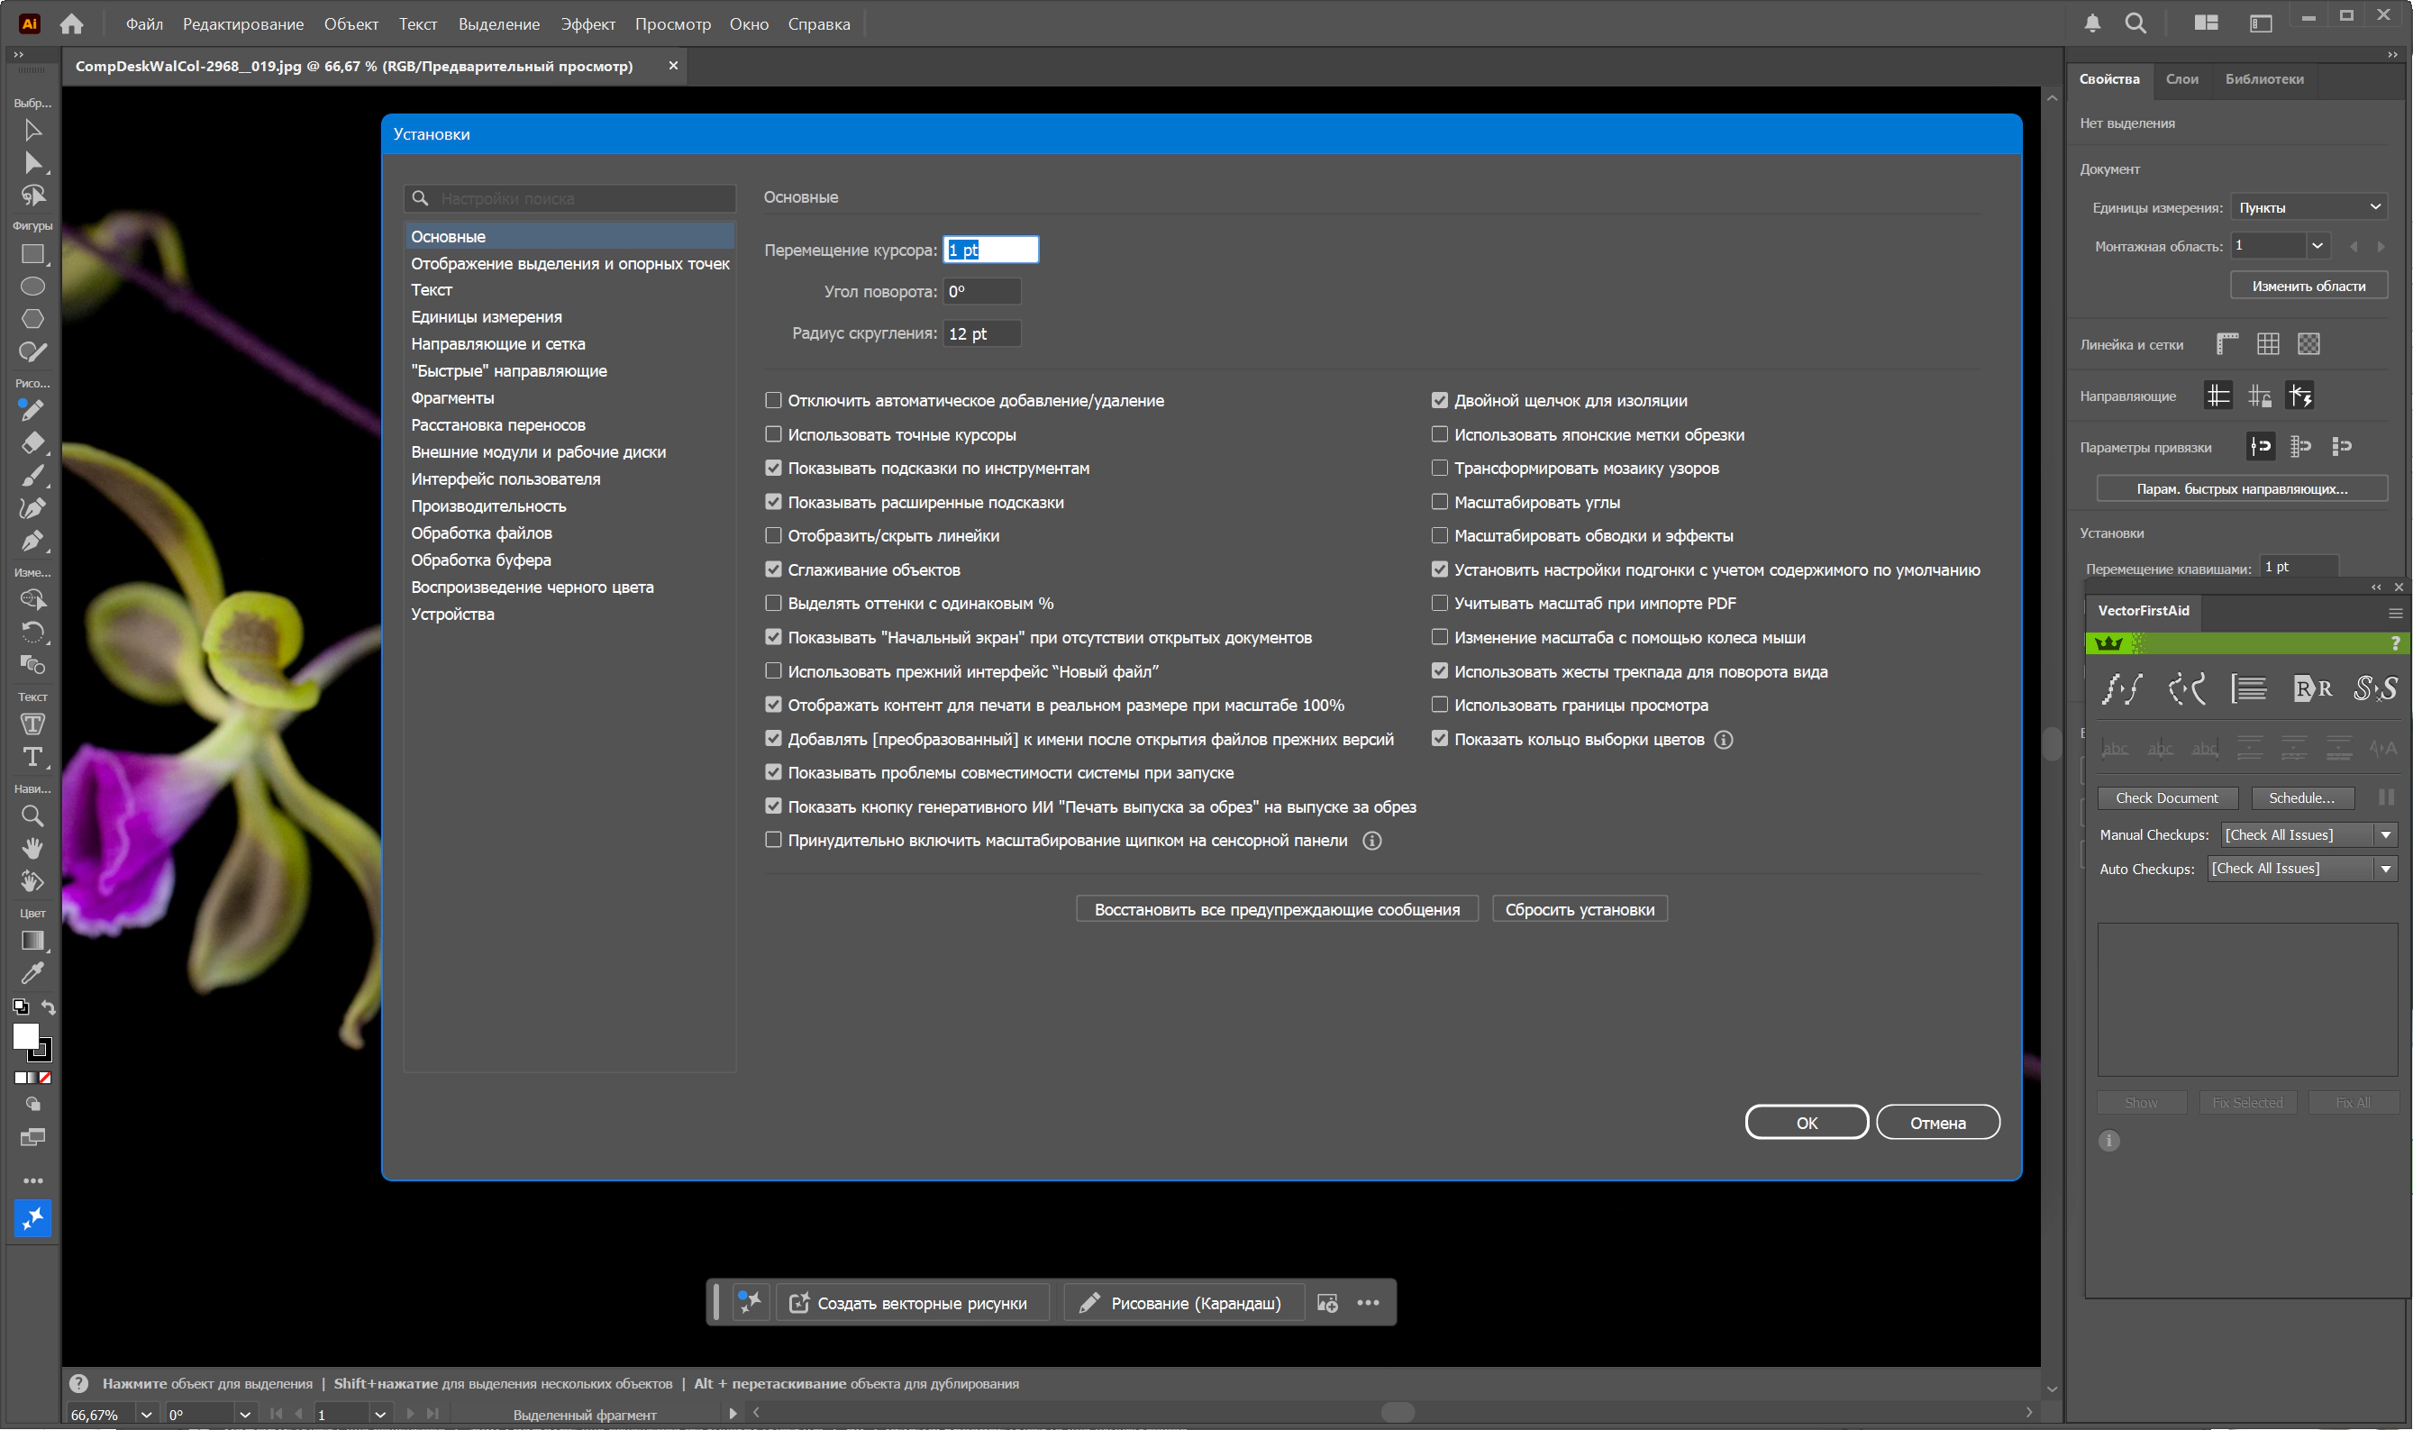2413x1430 pixels.
Task: Toggle 'Сглаживание объектов' checkbox
Action: point(772,569)
